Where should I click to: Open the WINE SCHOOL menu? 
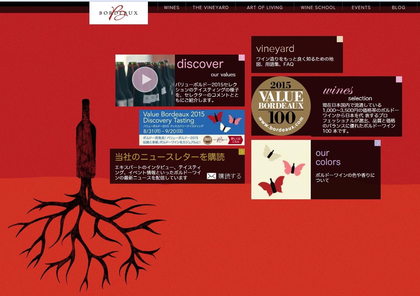318,7
